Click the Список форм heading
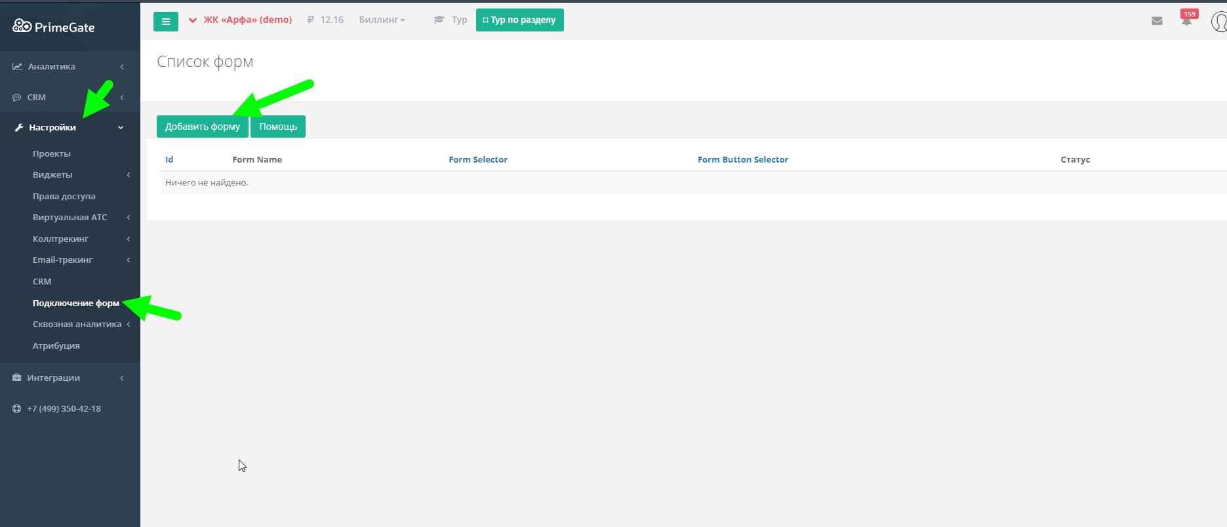The width and height of the screenshot is (1227, 527). tap(205, 62)
